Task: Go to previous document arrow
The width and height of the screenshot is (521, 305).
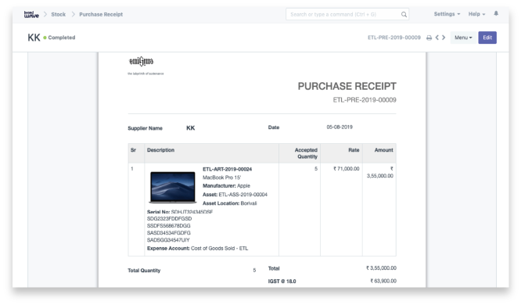Action: coord(437,38)
